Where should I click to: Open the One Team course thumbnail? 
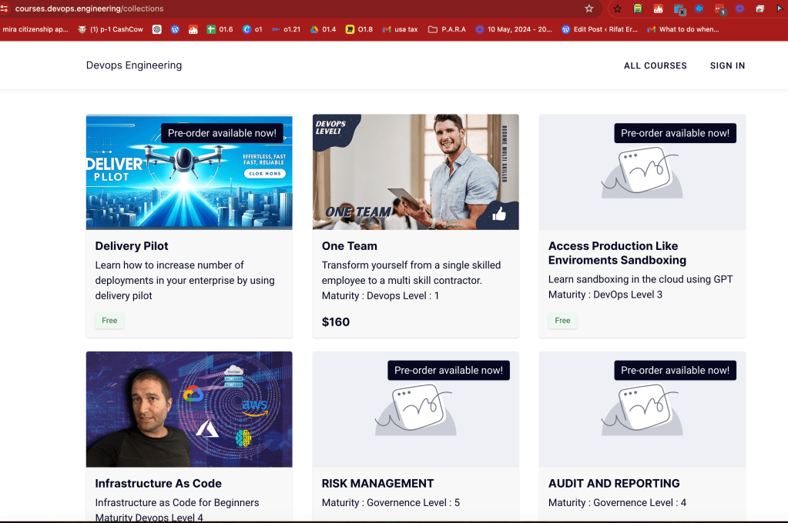(416, 172)
